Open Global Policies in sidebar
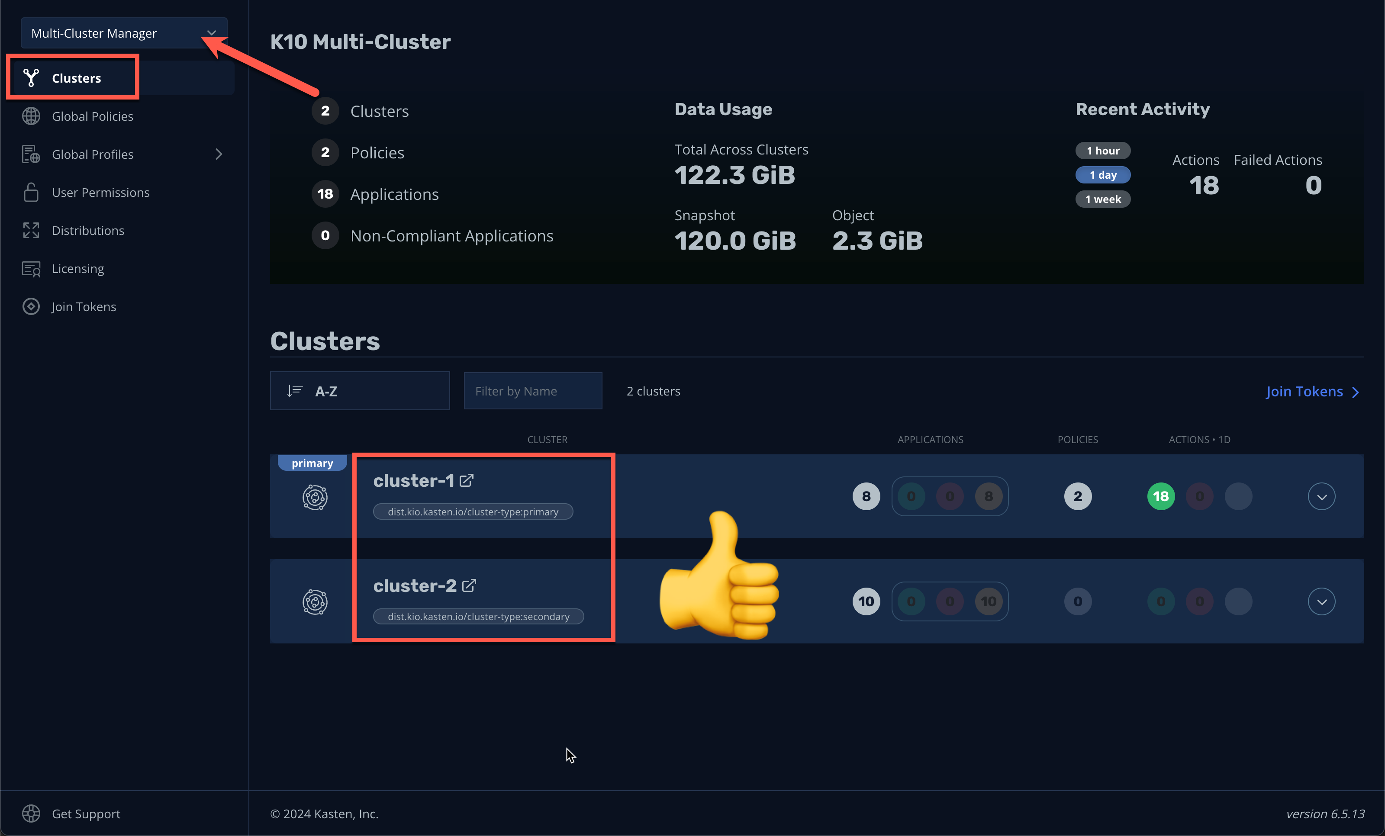 92,116
